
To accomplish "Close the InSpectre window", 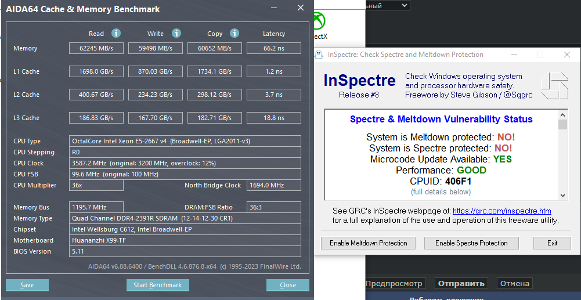I will (x=567, y=55).
